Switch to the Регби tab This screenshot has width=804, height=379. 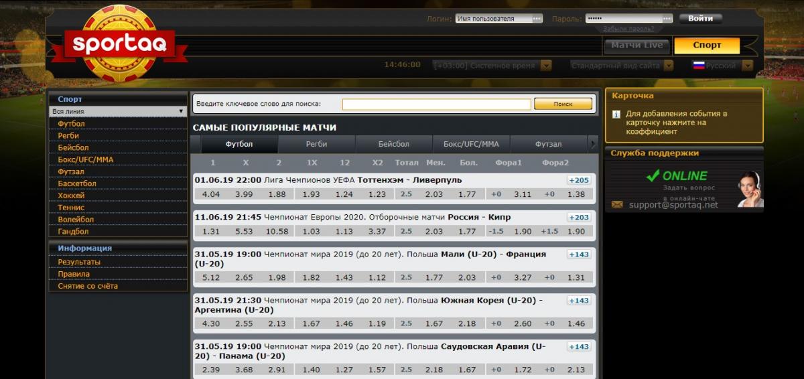316,144
